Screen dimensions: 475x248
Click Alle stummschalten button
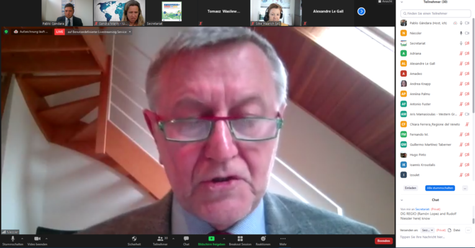pyautogui.click(x=440, y=188)
